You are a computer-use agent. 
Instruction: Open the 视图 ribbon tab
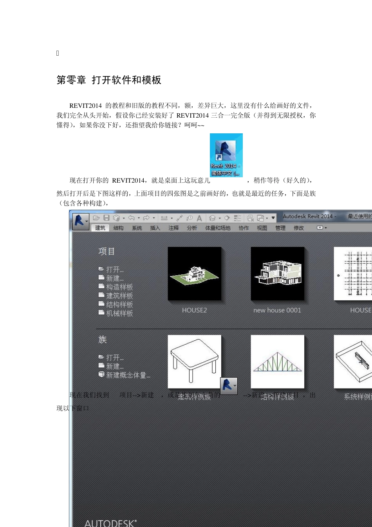click(262, 228)
